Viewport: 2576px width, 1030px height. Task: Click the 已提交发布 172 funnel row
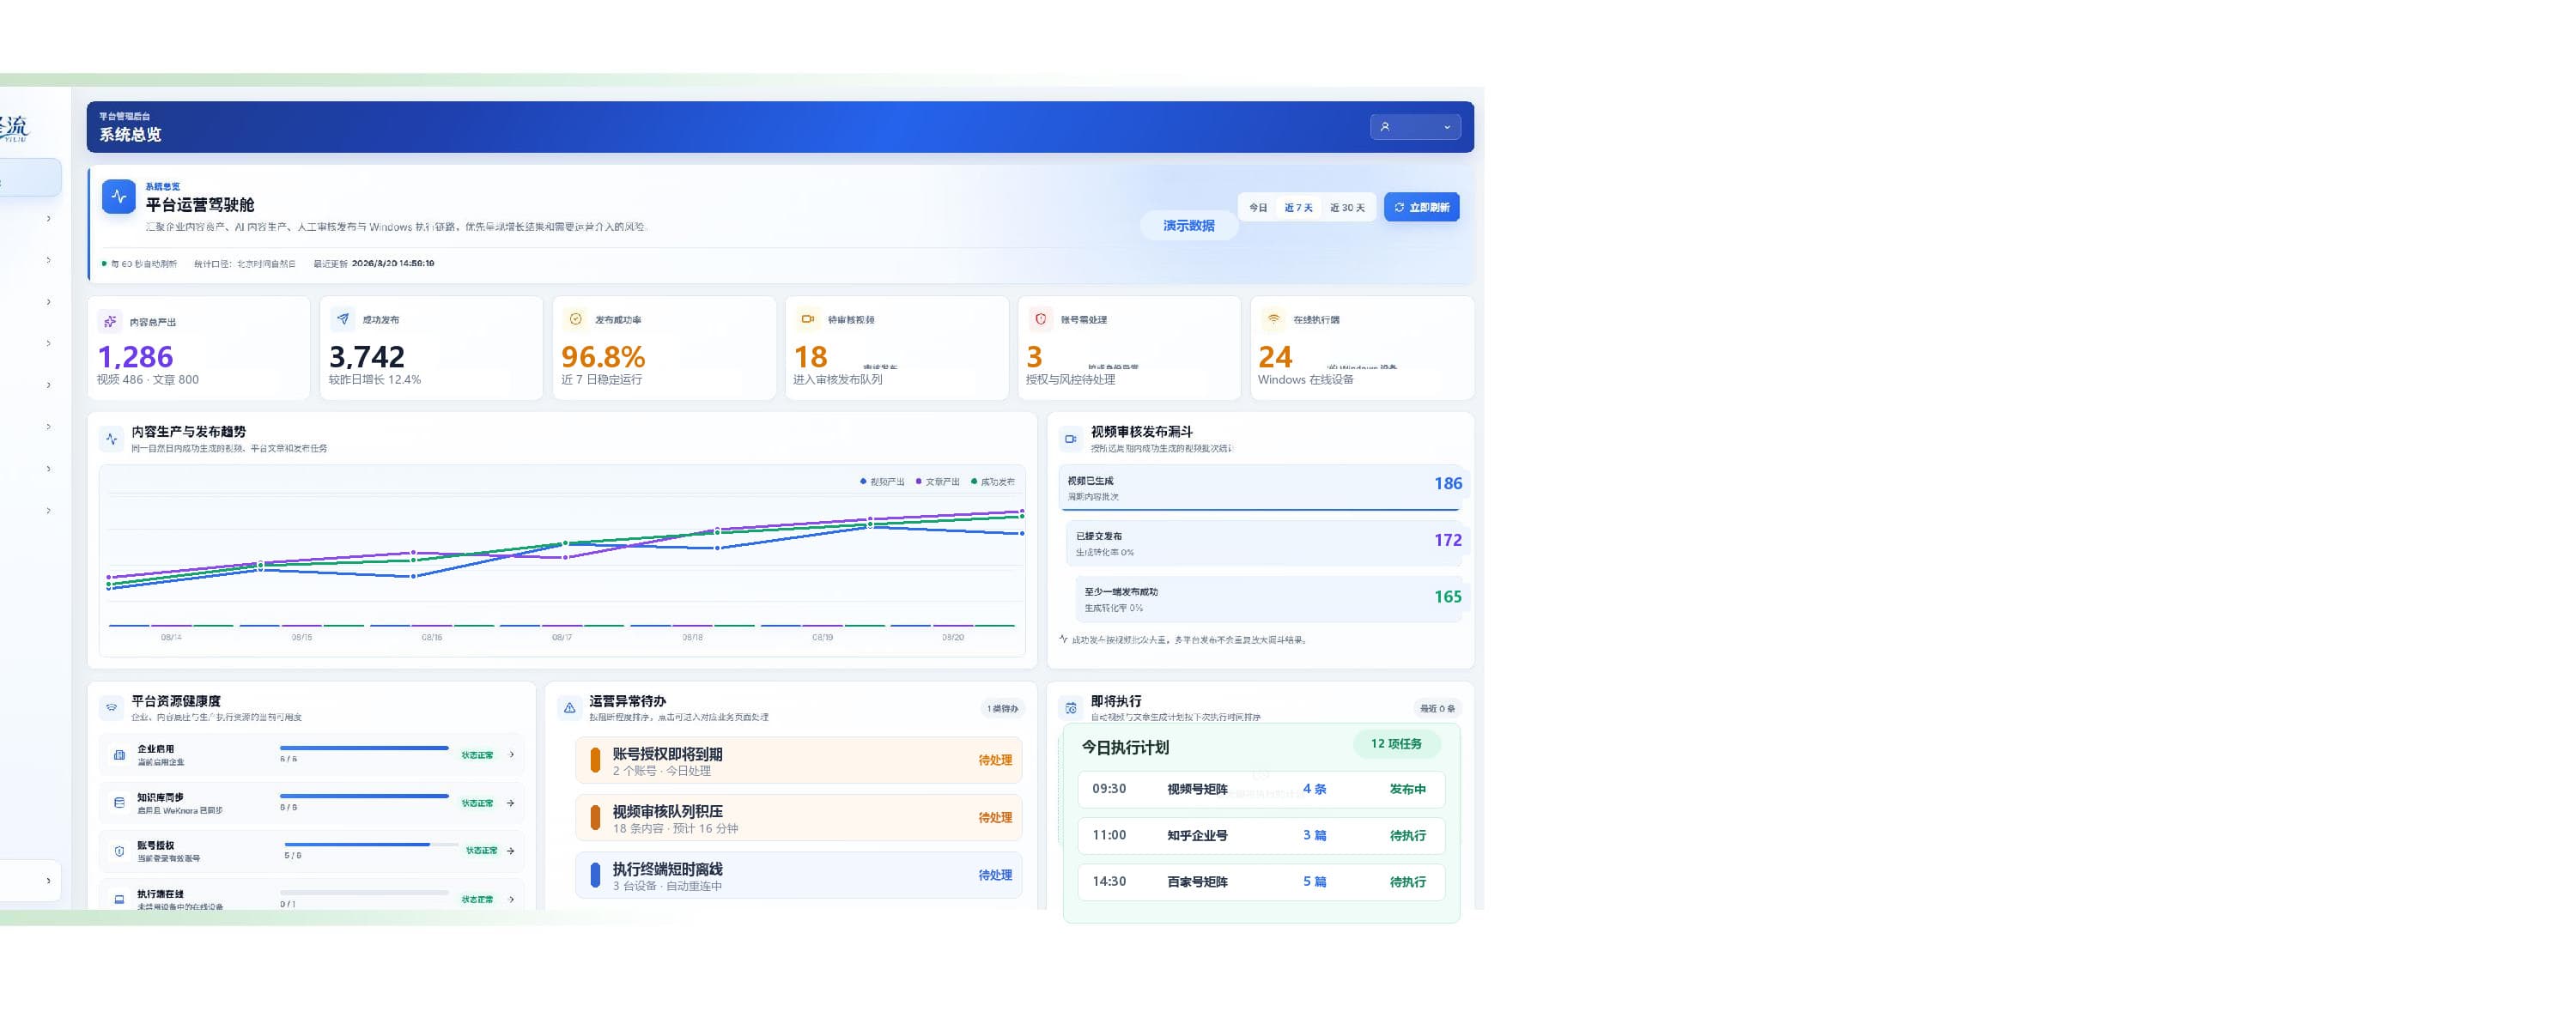click(x=1265, y=544)
